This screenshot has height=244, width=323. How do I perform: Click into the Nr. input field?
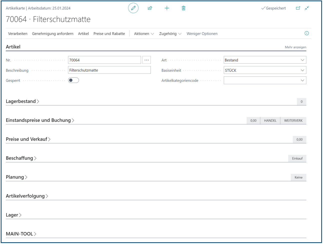click(104, 60)
